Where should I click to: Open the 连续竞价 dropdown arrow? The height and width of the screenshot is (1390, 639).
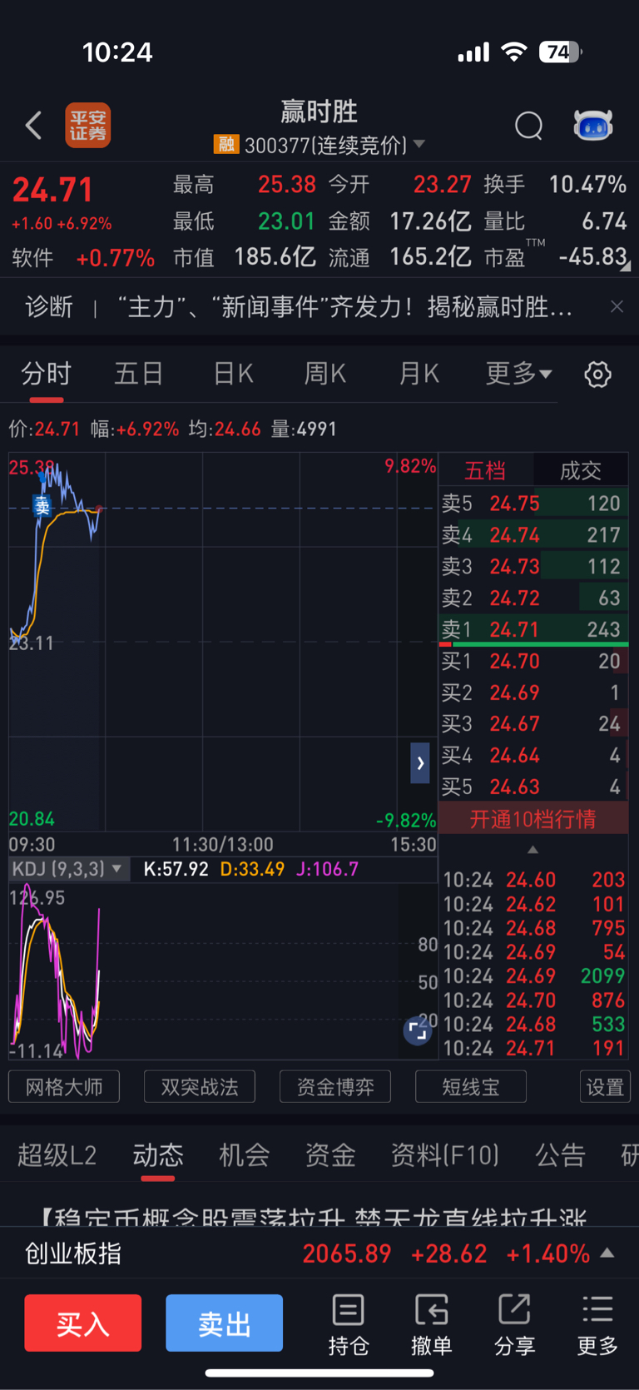pyautogui.click(x=419, y=144)
